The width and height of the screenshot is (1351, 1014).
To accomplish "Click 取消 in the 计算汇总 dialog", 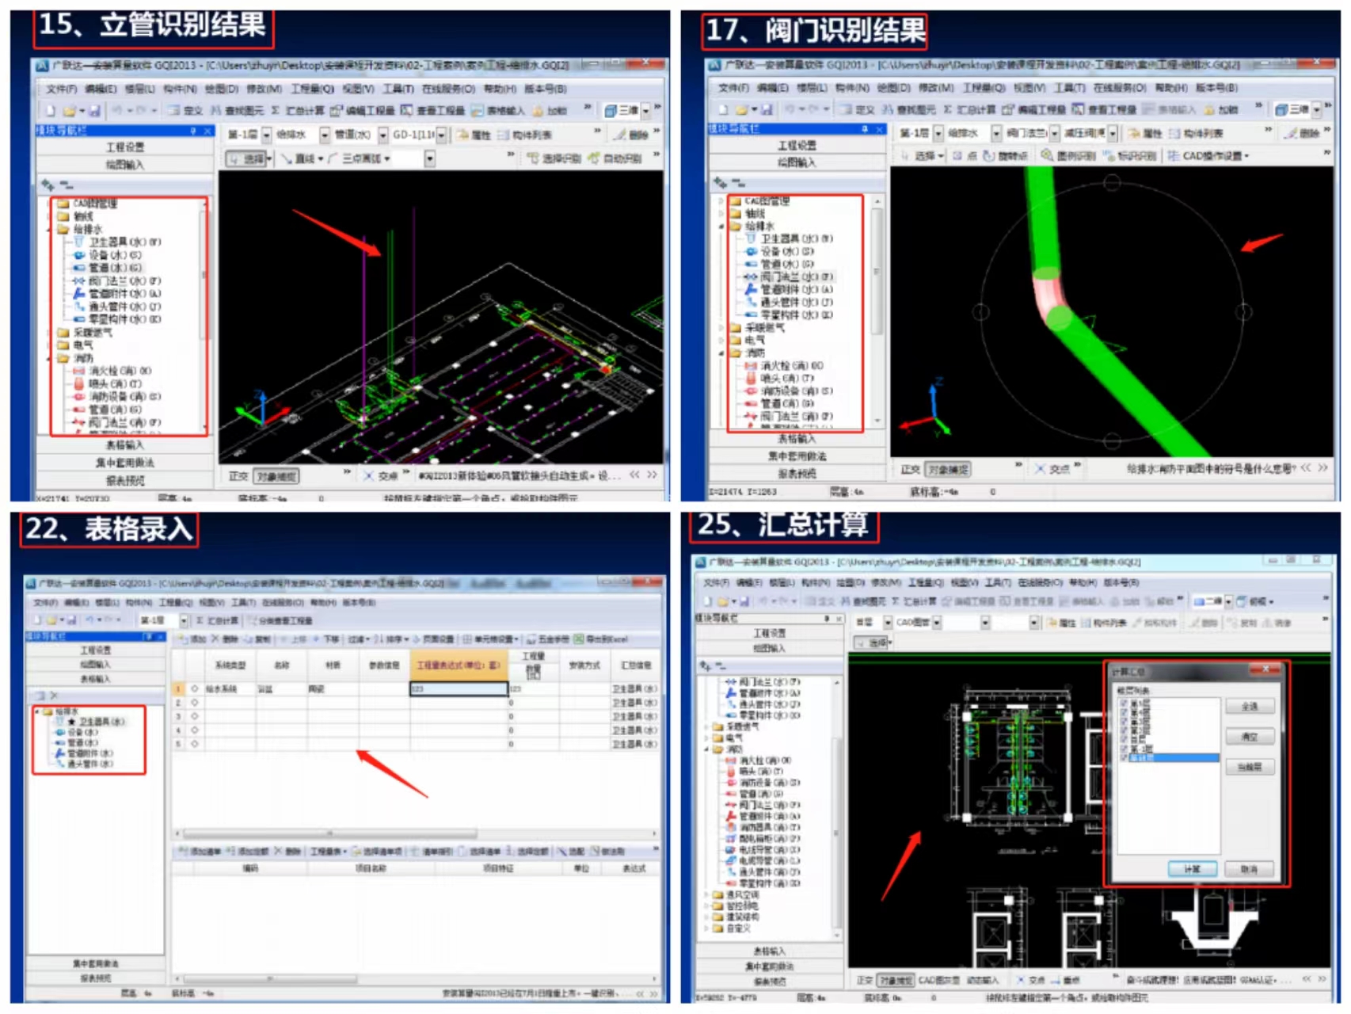I will (1249, 869).
